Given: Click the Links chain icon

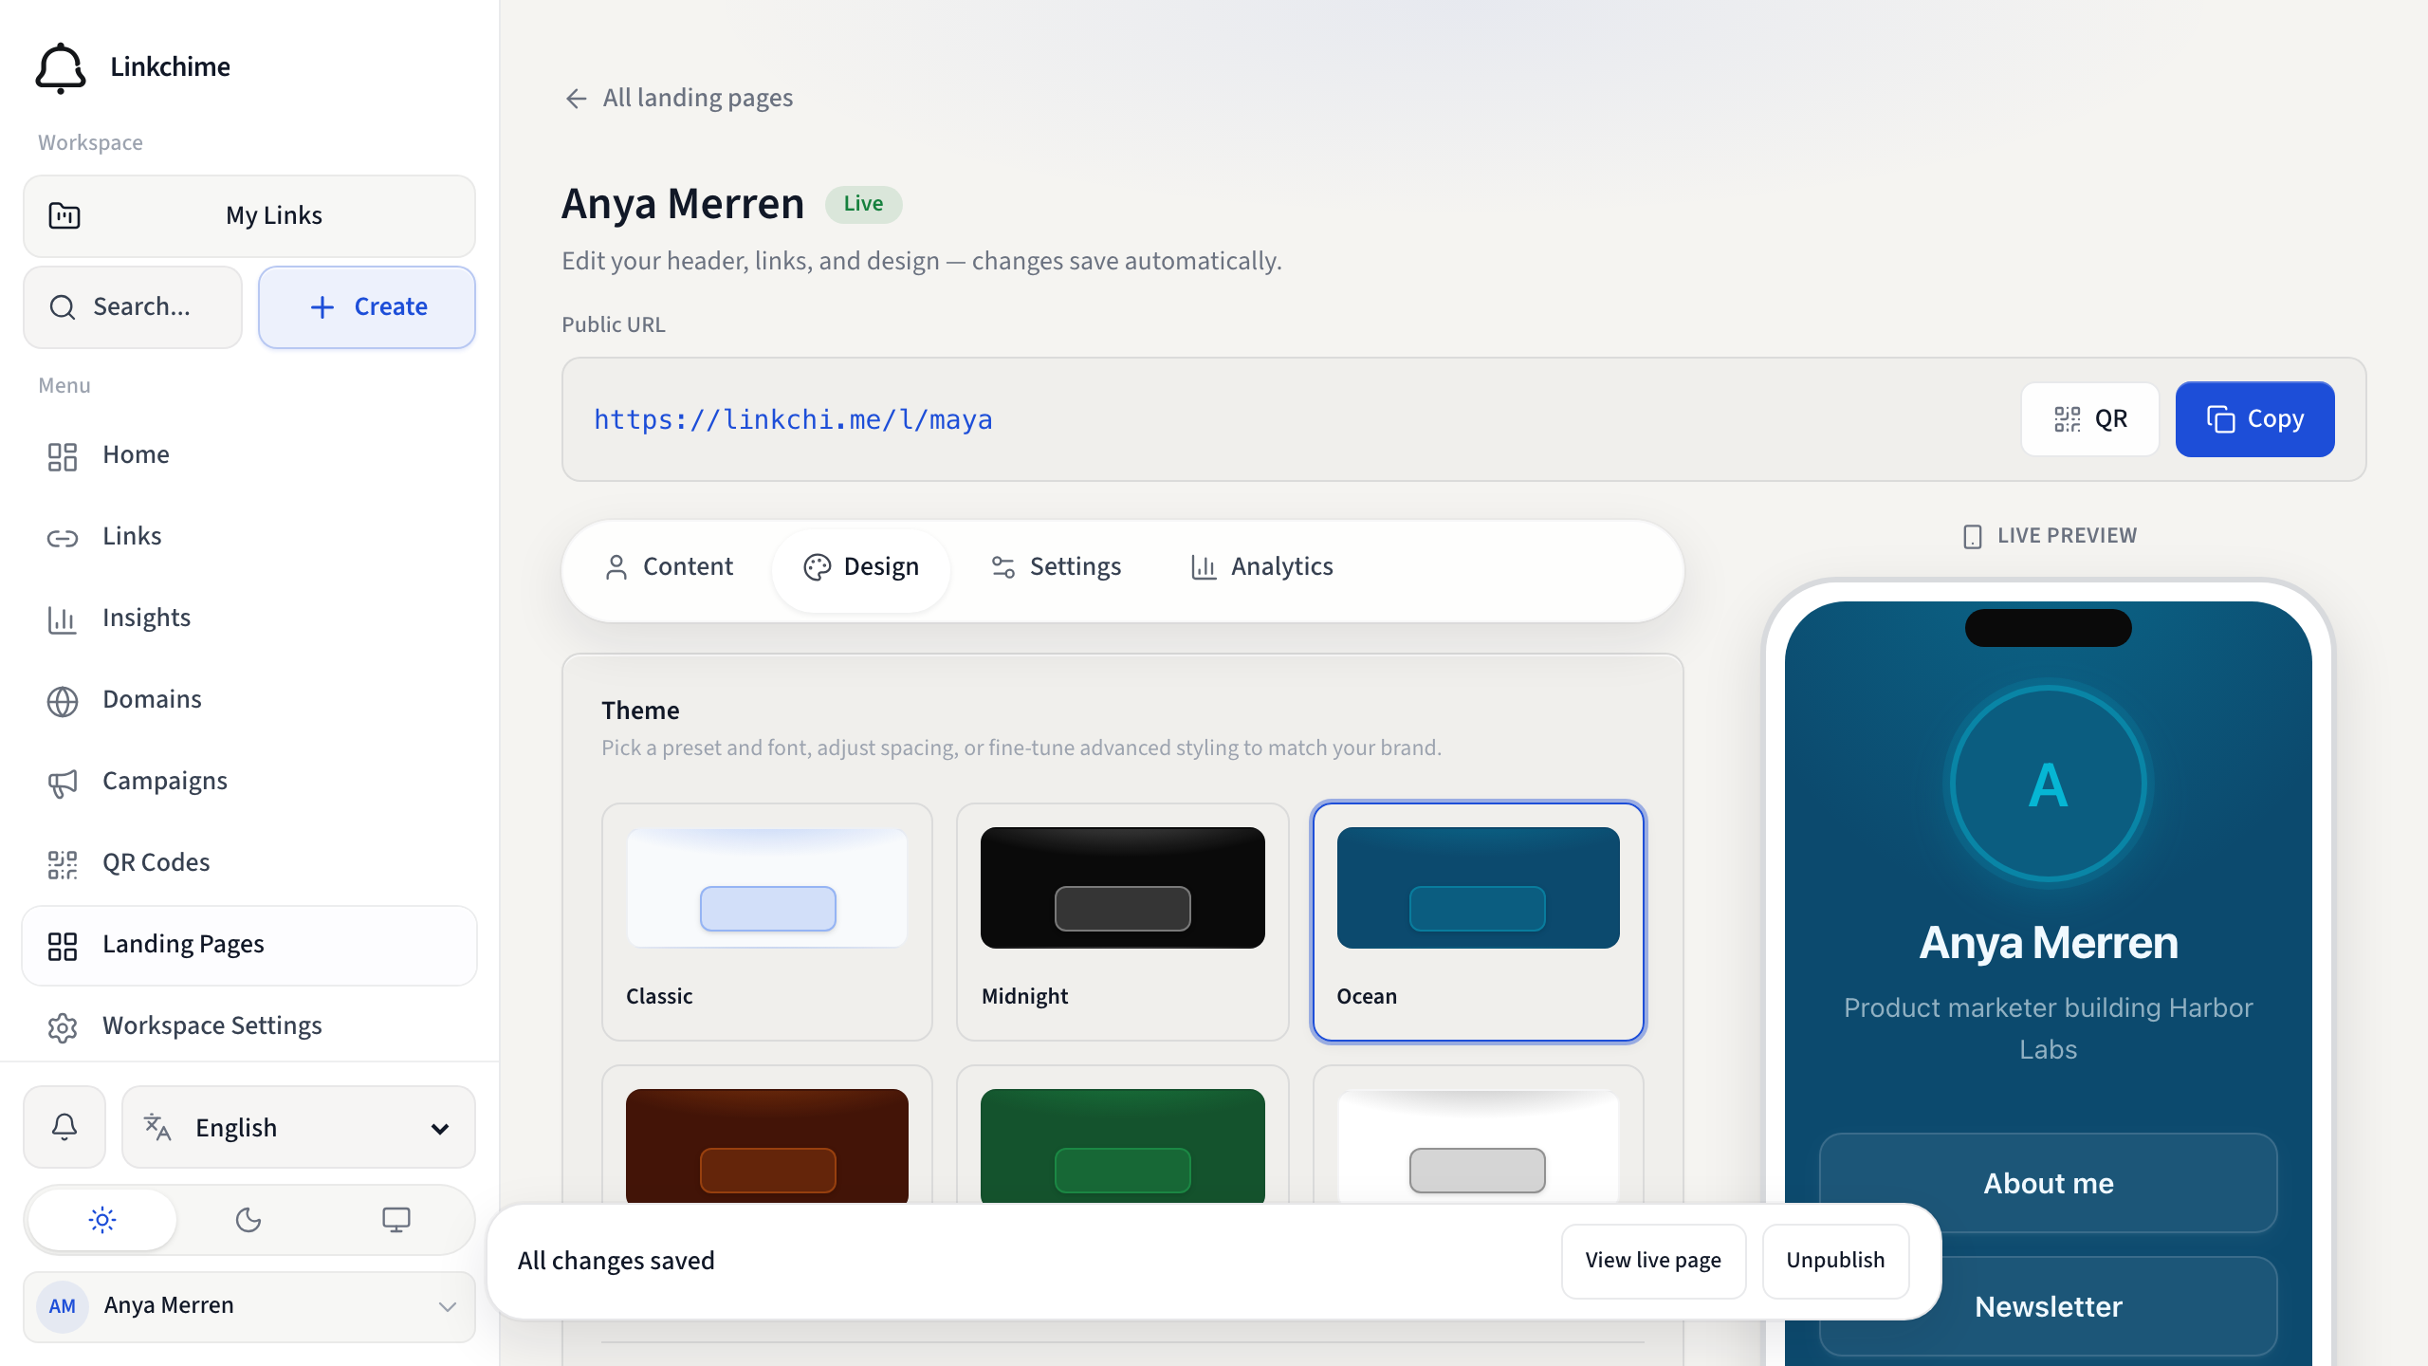Looking at the screenshot, I should [63, 538].
